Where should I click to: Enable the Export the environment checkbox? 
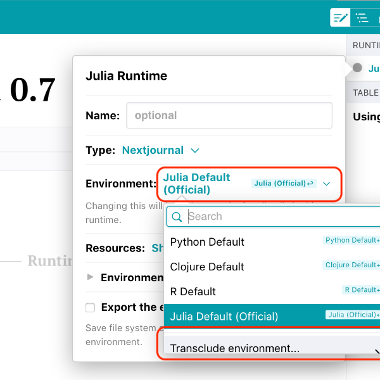91,308
